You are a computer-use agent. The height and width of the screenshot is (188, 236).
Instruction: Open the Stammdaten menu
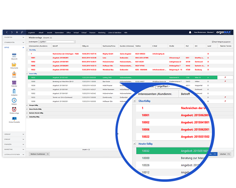point(59,33)
